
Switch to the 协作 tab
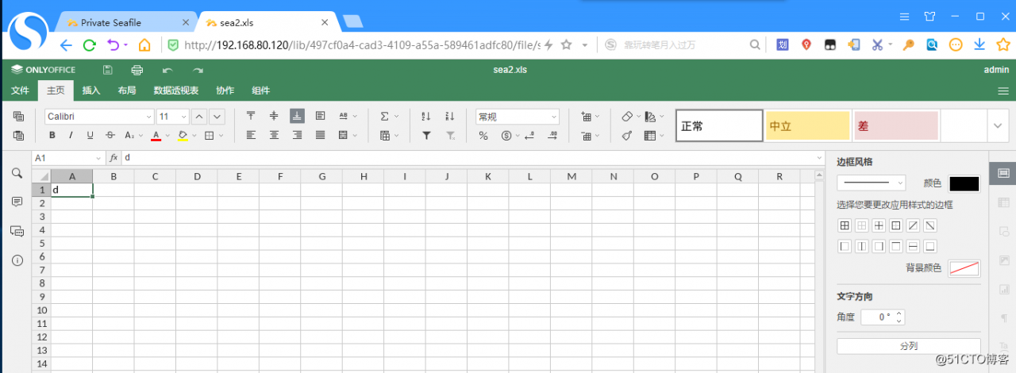click(x=225, y=90)
